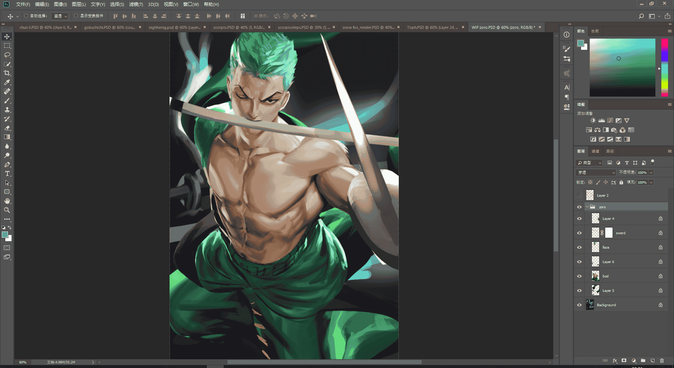Open the search icon in options bar
The width and height of the screenshot is (674, 368).
641,16
